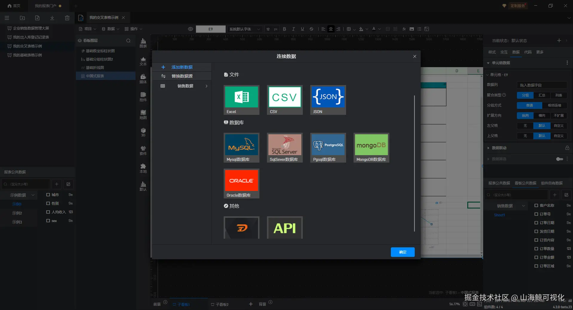Toggle underline formatting

click(x=302, y=29)
